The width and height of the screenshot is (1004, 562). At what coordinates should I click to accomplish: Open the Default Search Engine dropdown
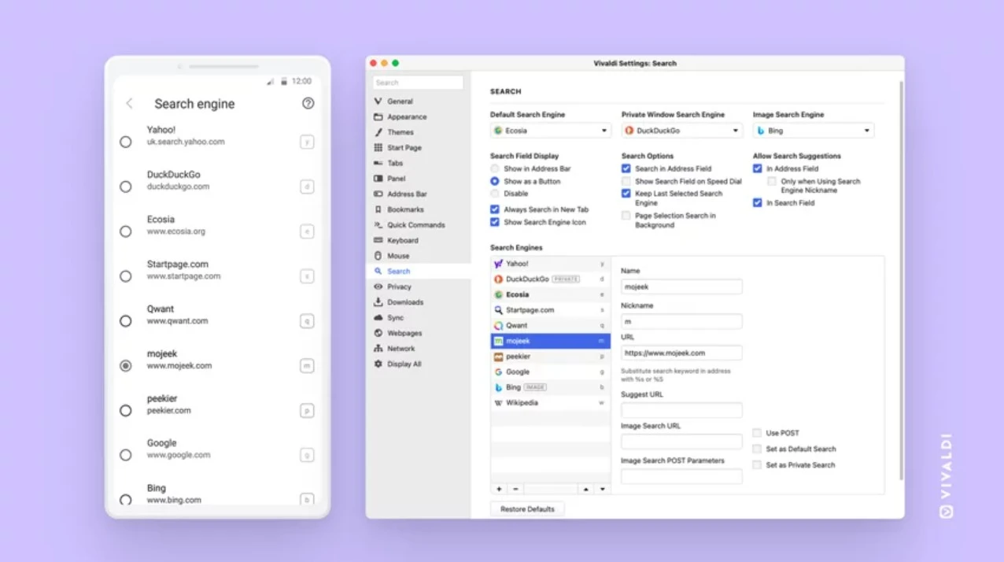[x=550, y=131]
